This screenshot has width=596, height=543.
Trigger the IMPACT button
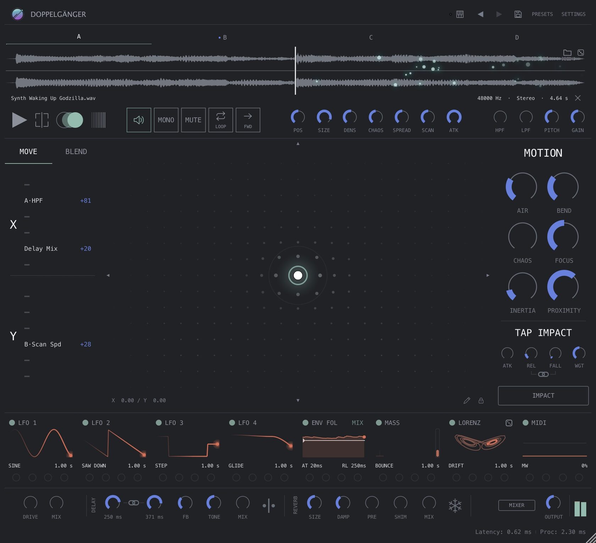(543, 395)
